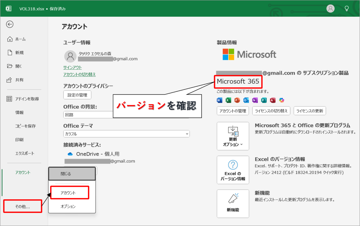
Task: Click the 設定の管理 (Manage Settings) button
Action: pyautogui.click(x=77, y=95)
